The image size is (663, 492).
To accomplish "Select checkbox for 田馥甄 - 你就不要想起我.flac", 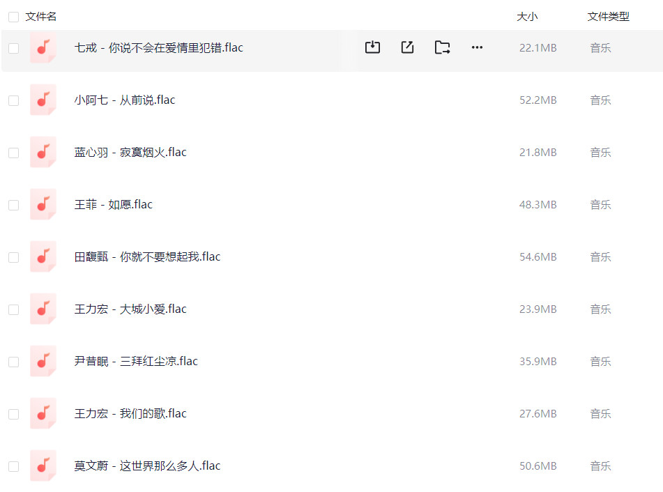I will tap(14, 257).
